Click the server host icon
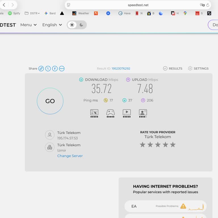 coord(50,147)
